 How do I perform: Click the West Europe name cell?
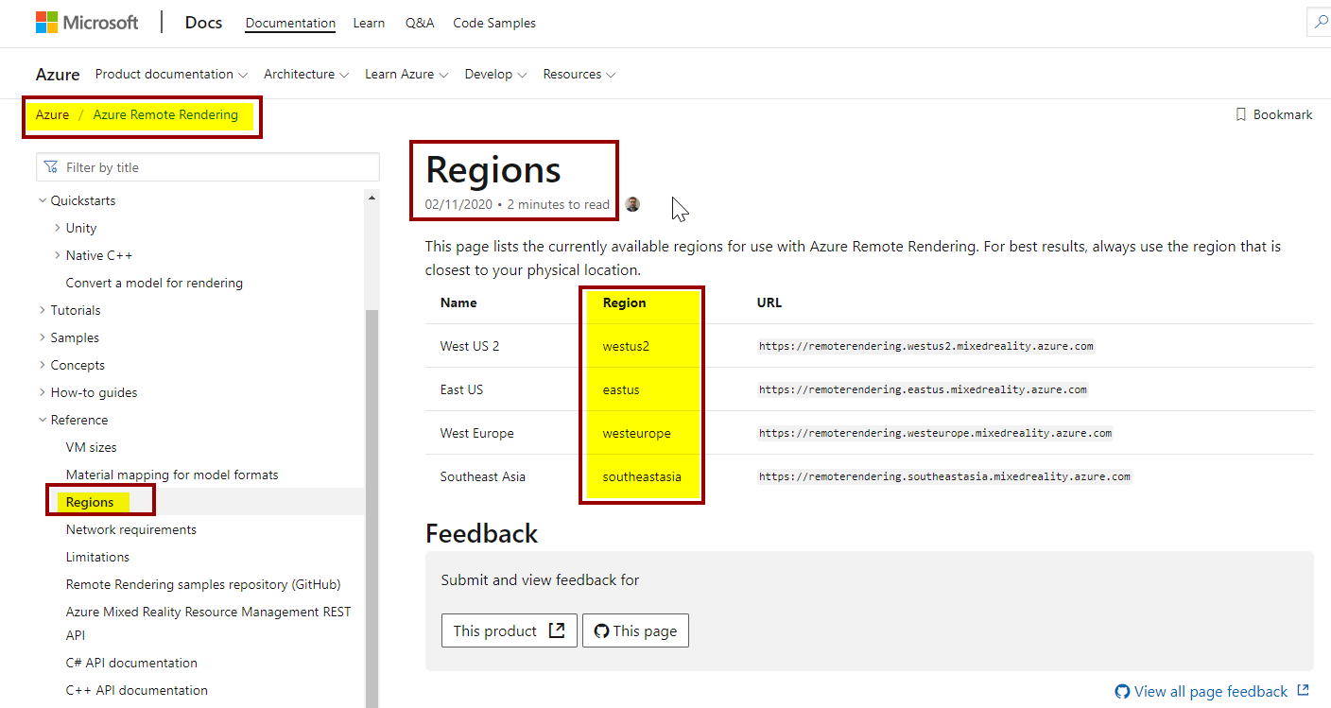point(477,433)
